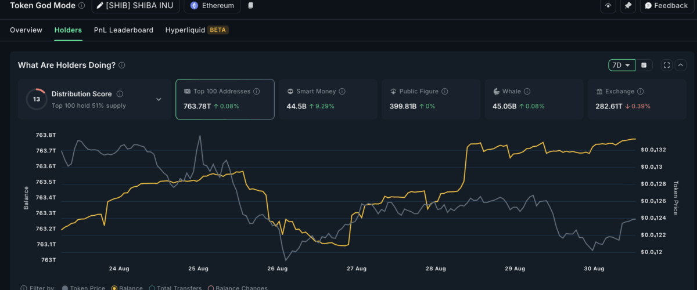Image resolution: width=697 pixels, height=290 pixels.
Task: Expand the Distribution Score chevron
Action: 159,99
